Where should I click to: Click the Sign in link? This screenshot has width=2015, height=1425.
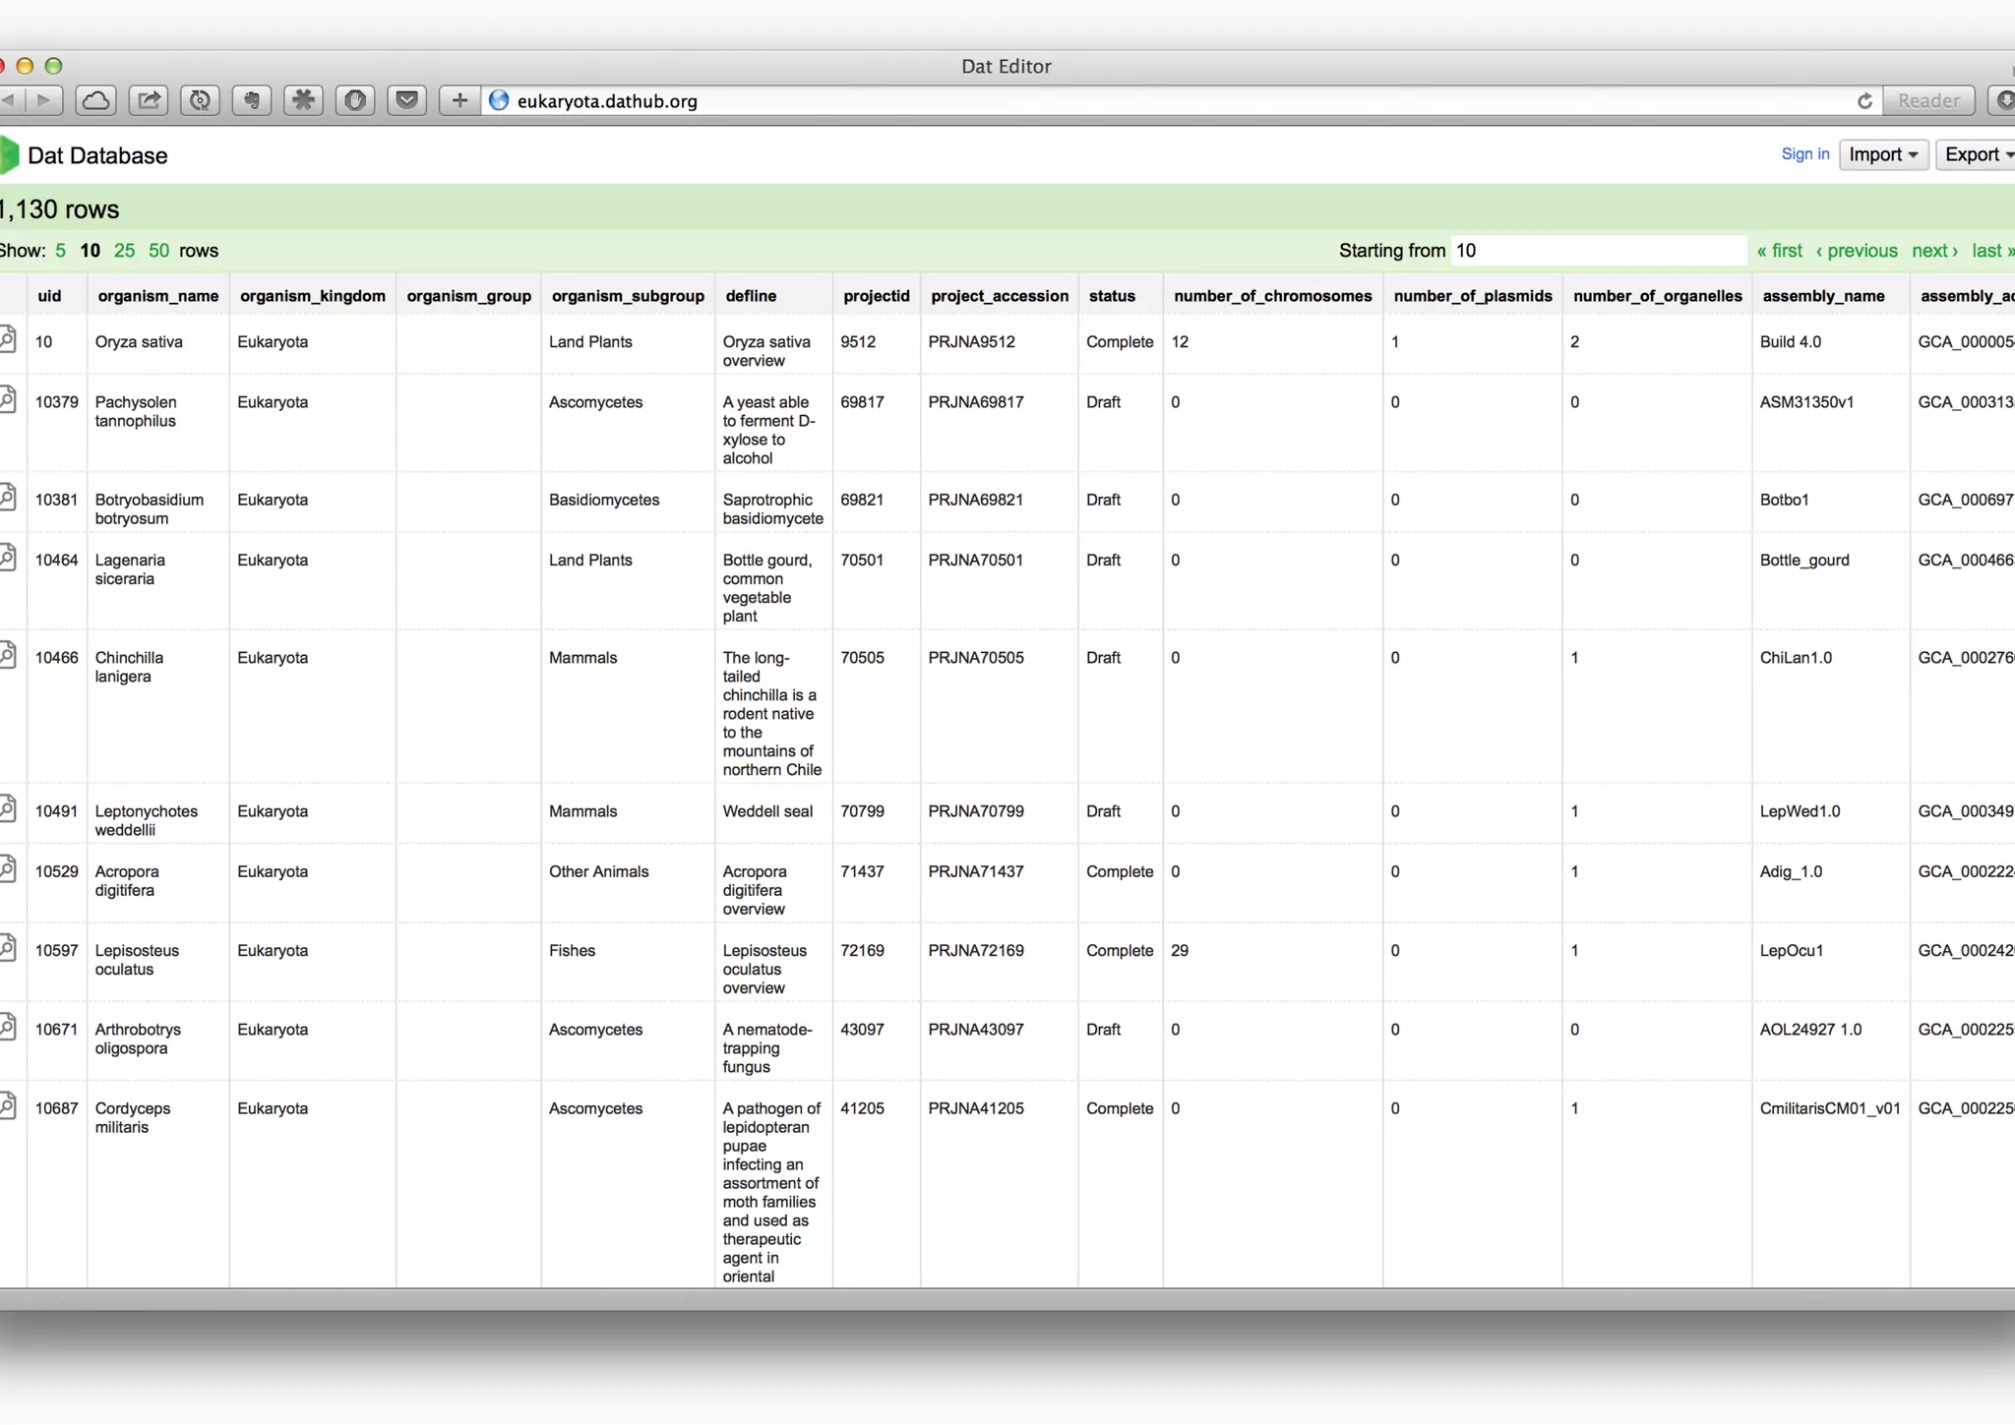pyautogui.click(x=1804, y=154)
